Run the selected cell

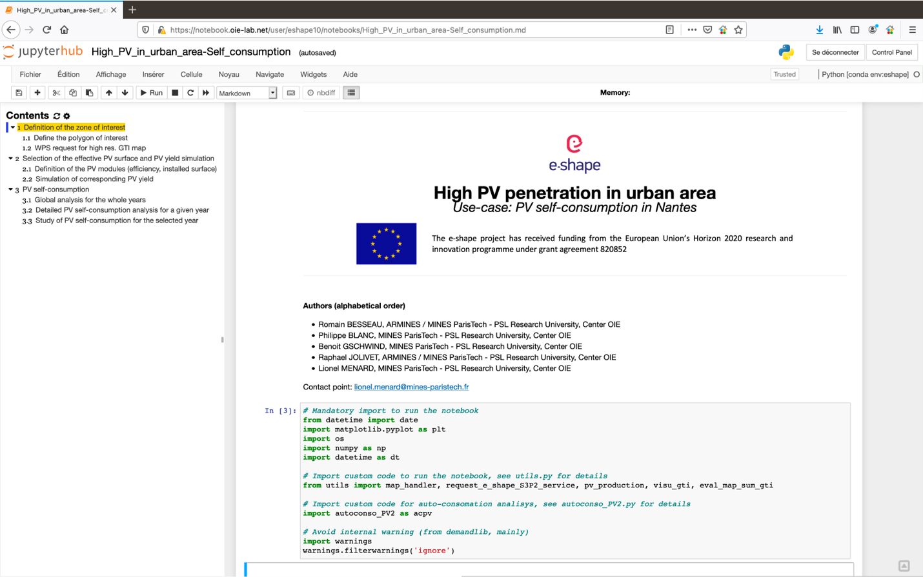click(150, 92)
